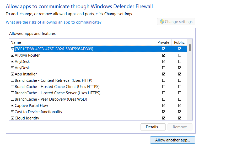The width and height of the screenshot is (226, 148).
Task: Check Public for BranchCache Peer Discovery
Action: [180, 99]
